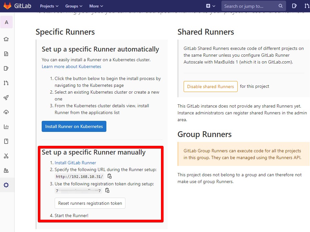Open Repository file icon in sidebar

point(6,54)
